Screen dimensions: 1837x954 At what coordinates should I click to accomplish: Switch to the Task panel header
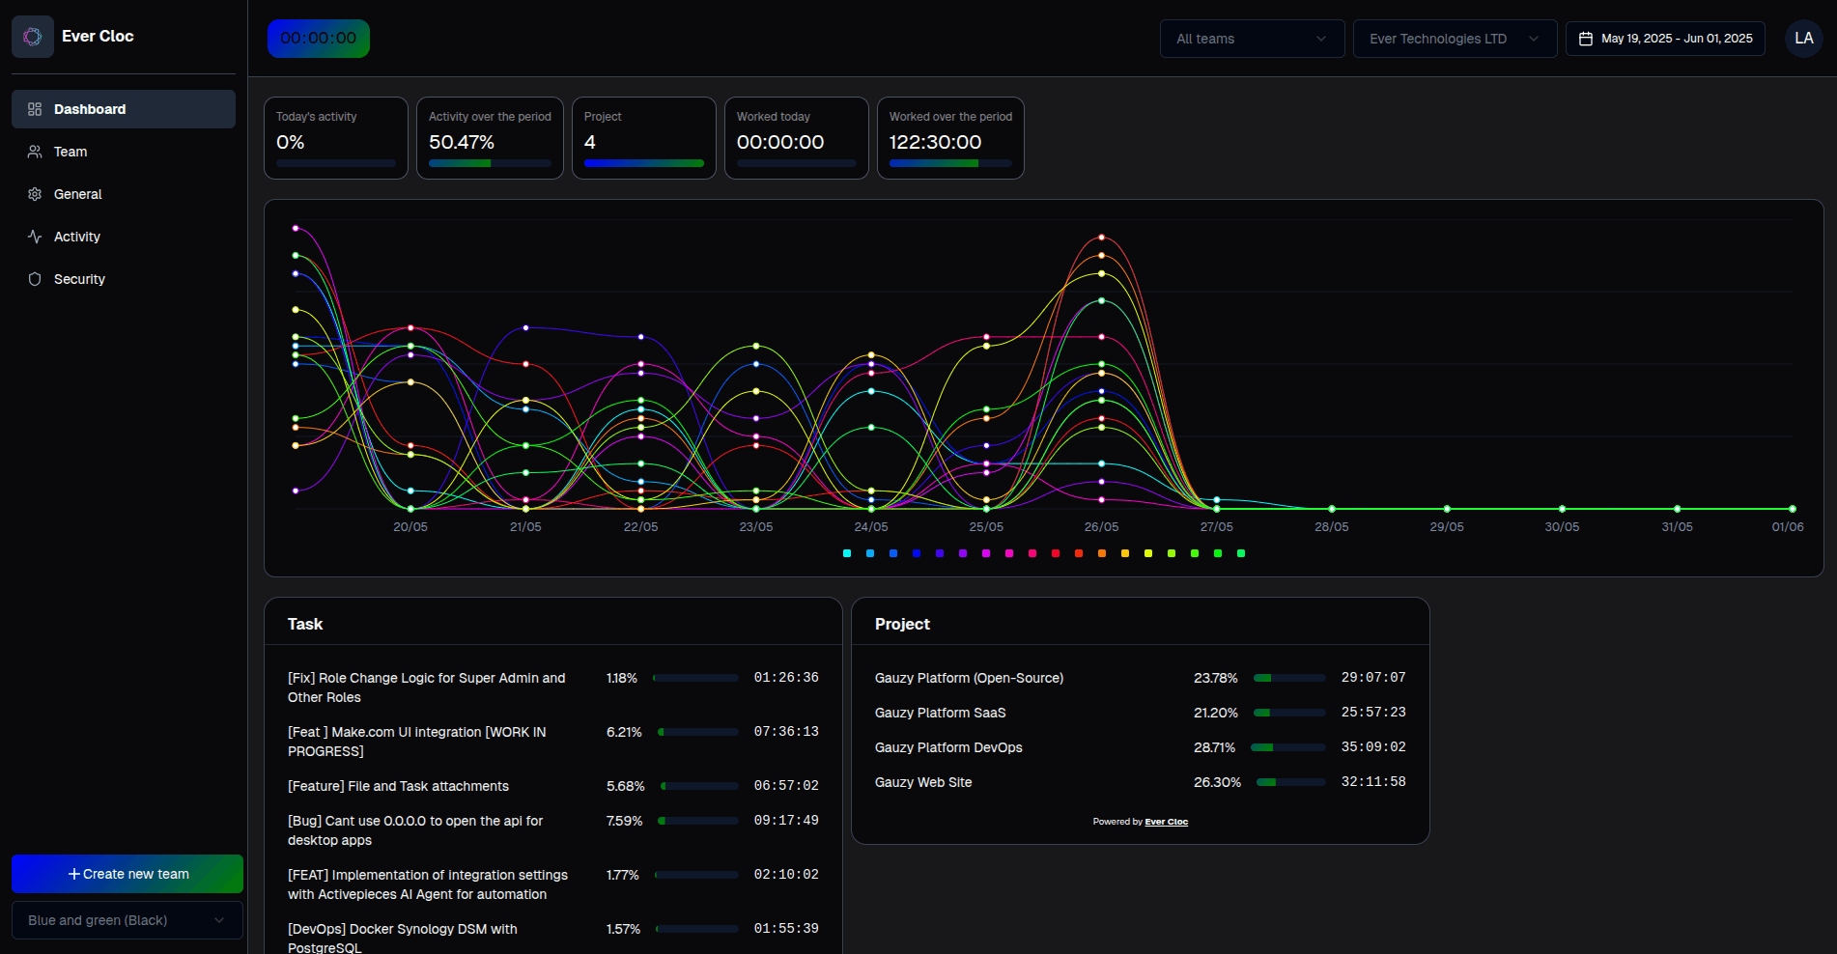pos(305,624)
